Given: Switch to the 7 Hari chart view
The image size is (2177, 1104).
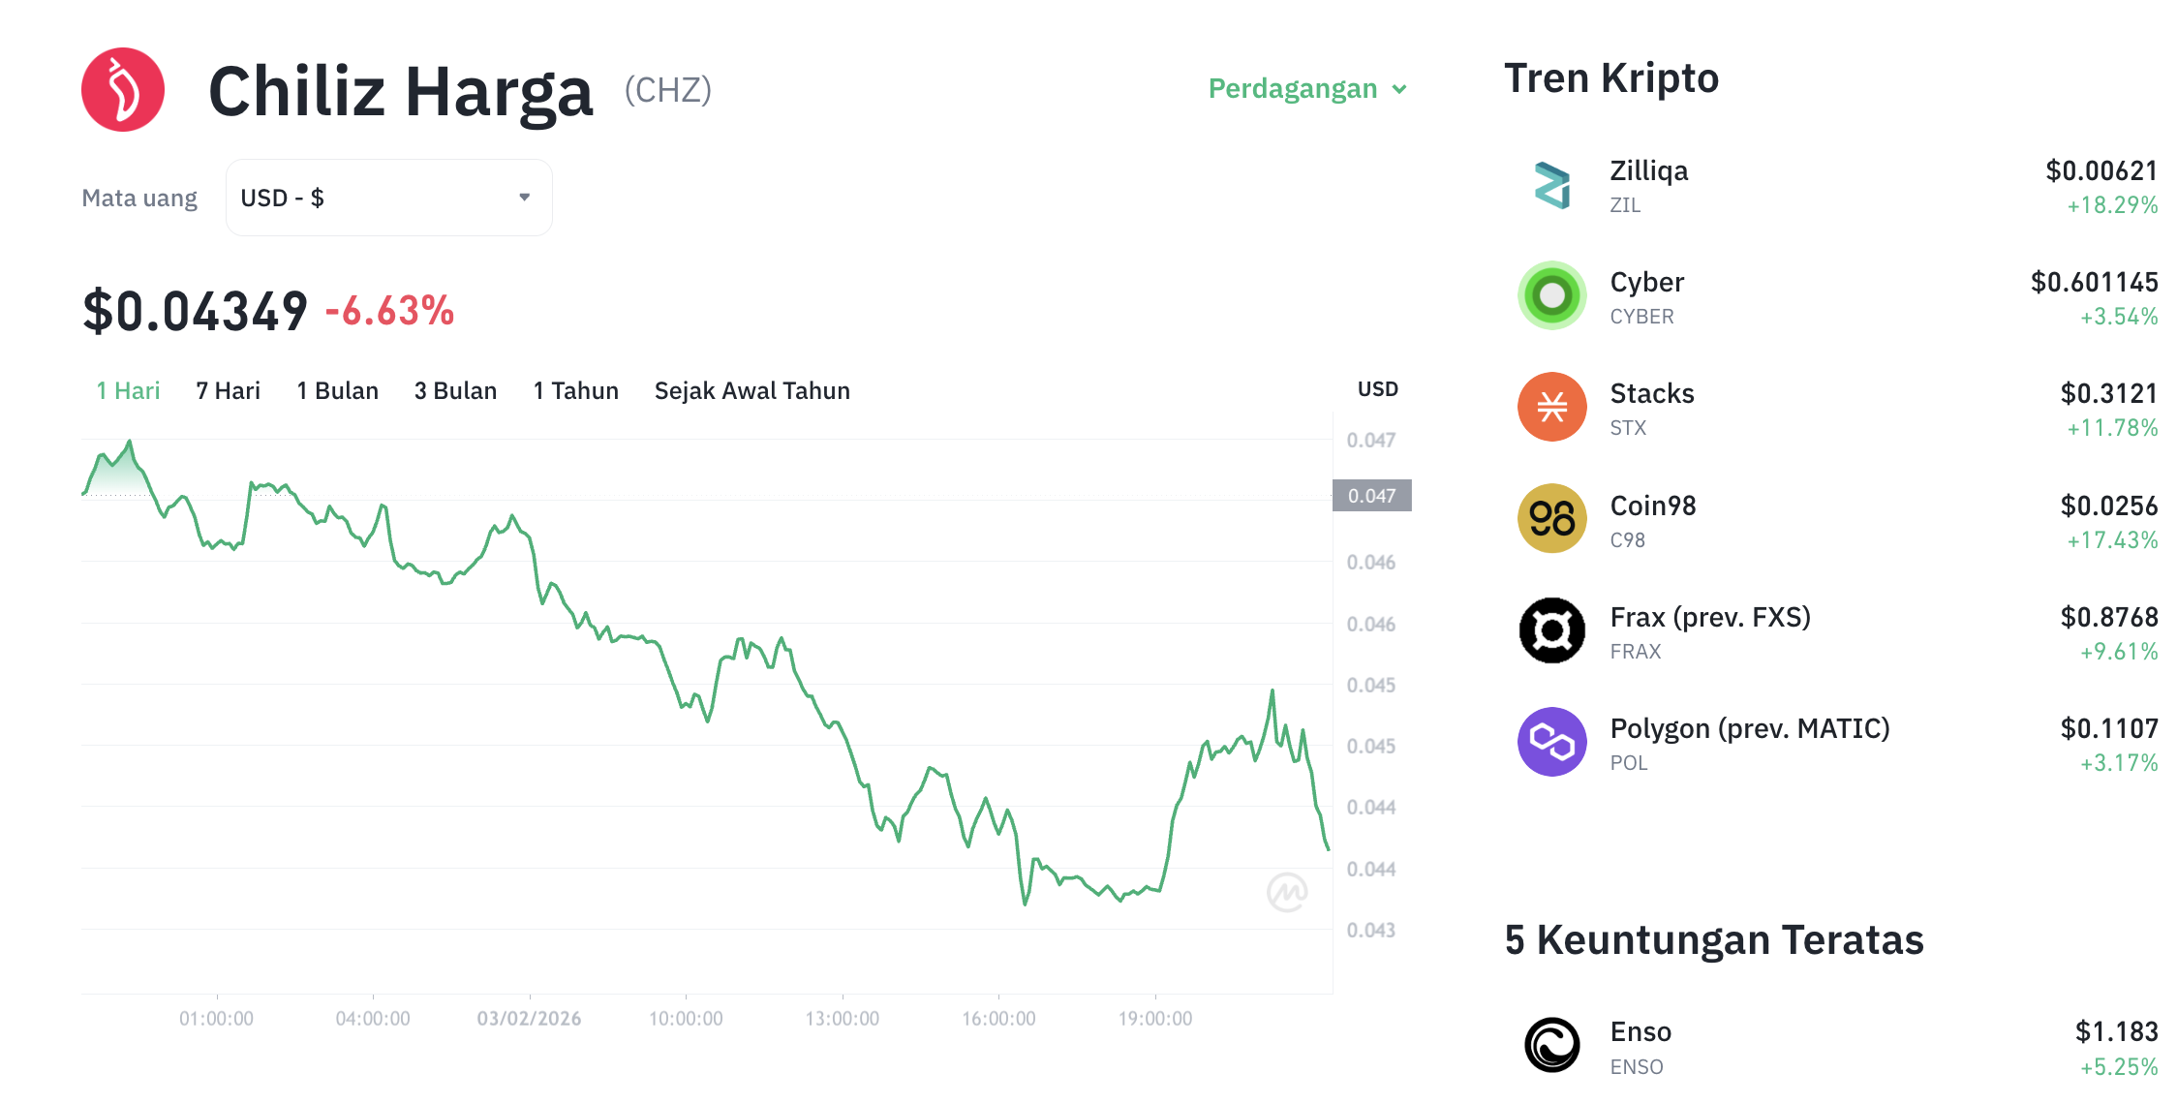Looking at the screenshot, I should [227, 390].
